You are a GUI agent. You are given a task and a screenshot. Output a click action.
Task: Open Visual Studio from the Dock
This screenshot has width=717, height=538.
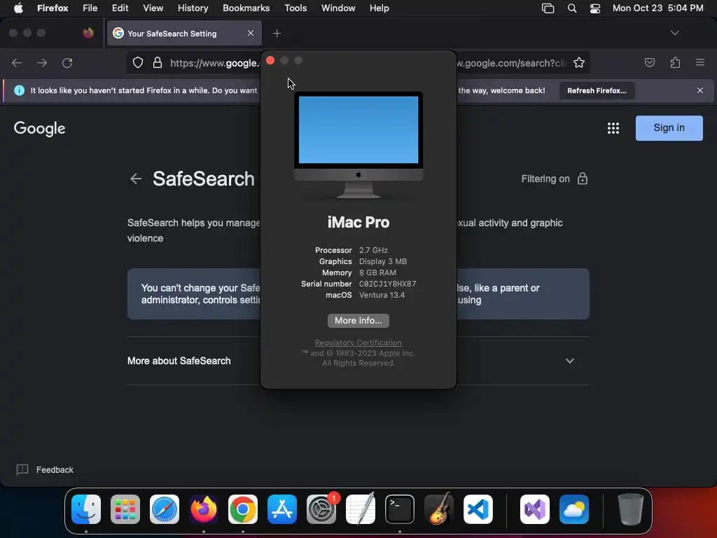tap(535, 509)
